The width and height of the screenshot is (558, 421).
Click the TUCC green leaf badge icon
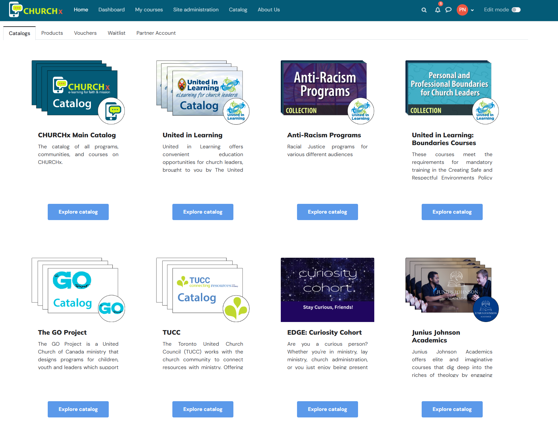tap(236, 308)
